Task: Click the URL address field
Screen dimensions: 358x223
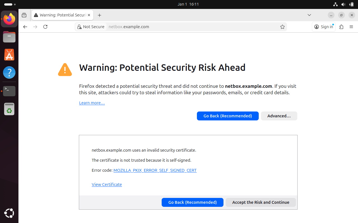Action: [x=193, y=27]
